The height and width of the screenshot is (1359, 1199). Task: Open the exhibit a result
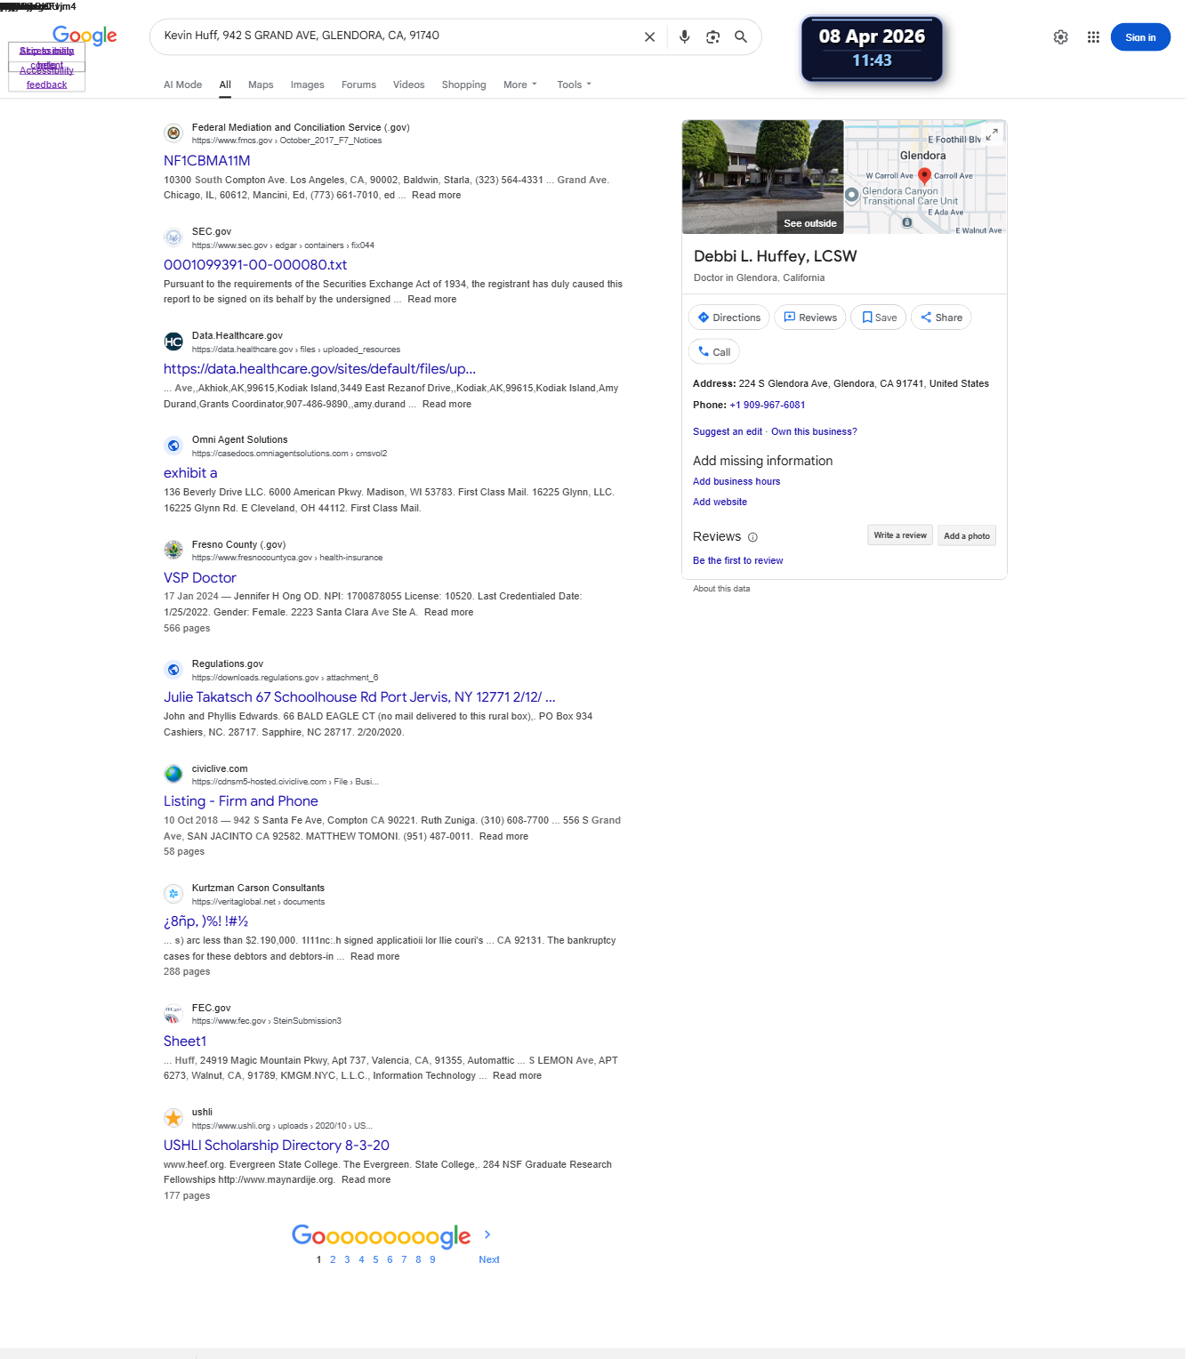(190, 473)
